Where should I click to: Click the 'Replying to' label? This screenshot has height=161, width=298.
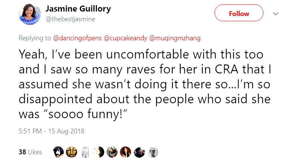35,38
